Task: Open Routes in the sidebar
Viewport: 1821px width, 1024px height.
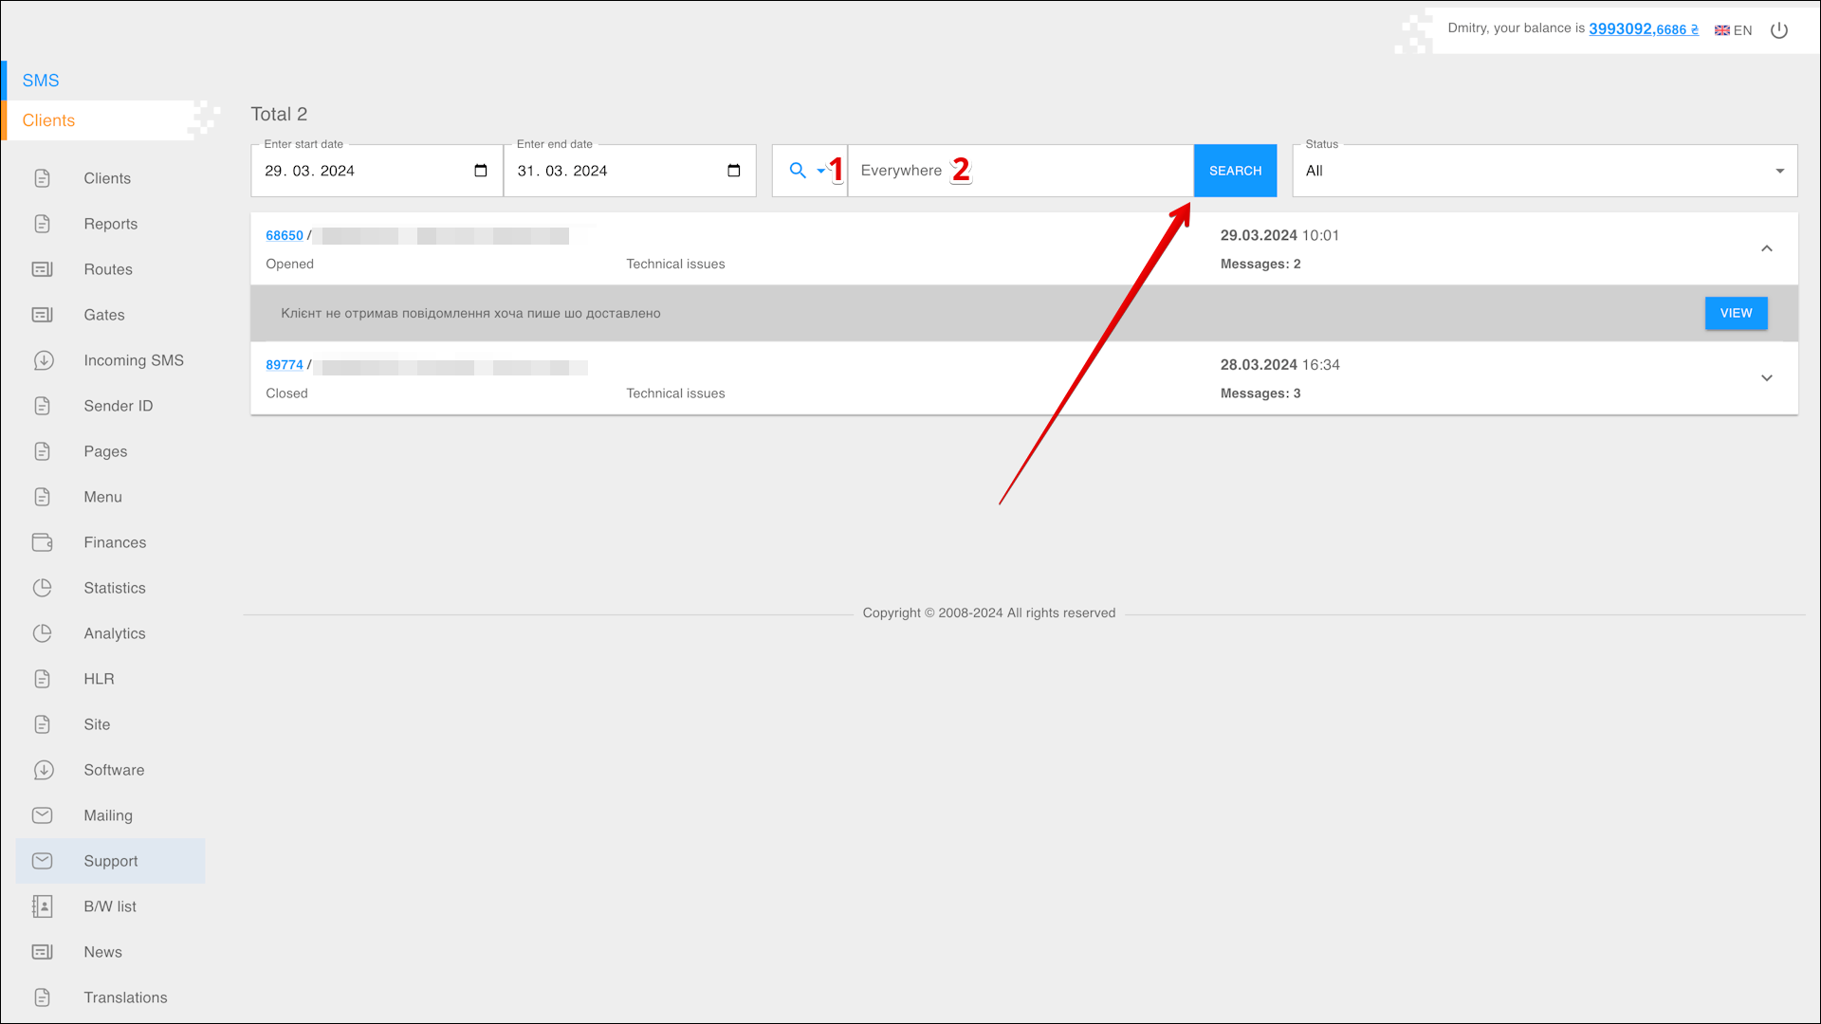Action: point(108,269)
